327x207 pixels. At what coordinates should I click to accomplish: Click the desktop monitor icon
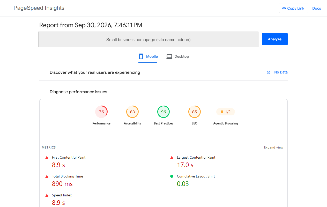click(x=169, y=56)
